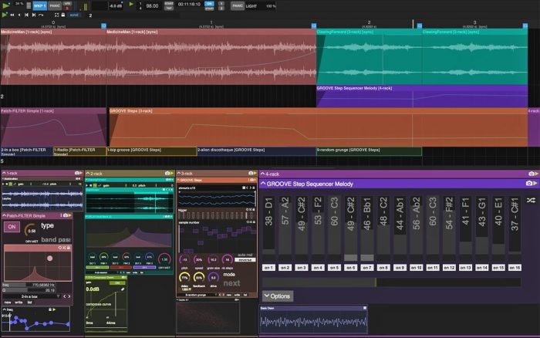Toggle step 'on 1' in the sequencer
The width and height of the screenshot is (540, 338).
point(268,268)
